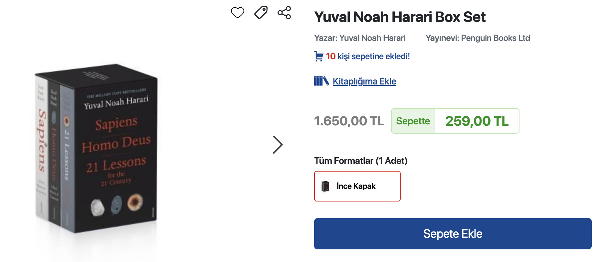Click the bookshelf icon beside Kitaplığıma Ekle
615x262 pixels.
tap(321, 81)
